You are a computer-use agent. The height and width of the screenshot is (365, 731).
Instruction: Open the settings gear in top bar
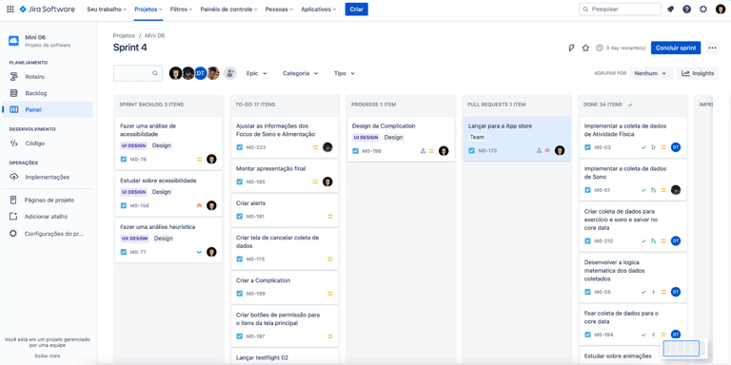(703, 10)
